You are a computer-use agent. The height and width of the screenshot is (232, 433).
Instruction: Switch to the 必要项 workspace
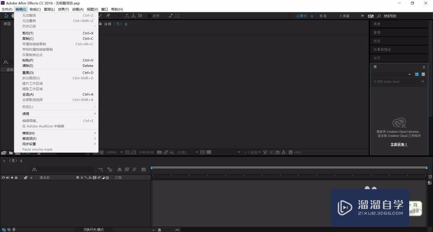coord(301,16)
